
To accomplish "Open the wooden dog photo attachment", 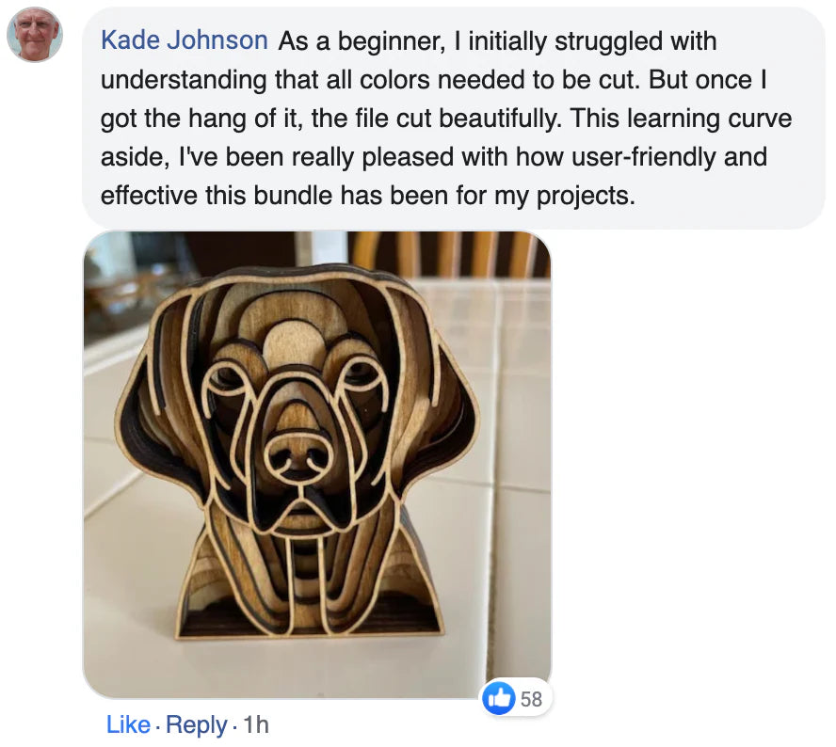I will tap(317, 464).
